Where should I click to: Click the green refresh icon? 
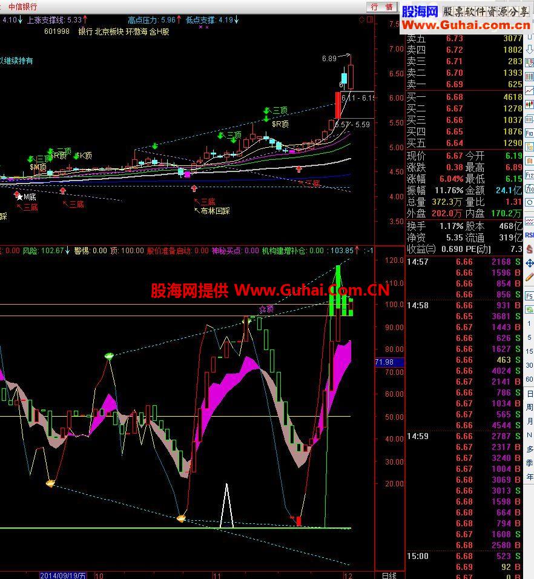(530, 309)
